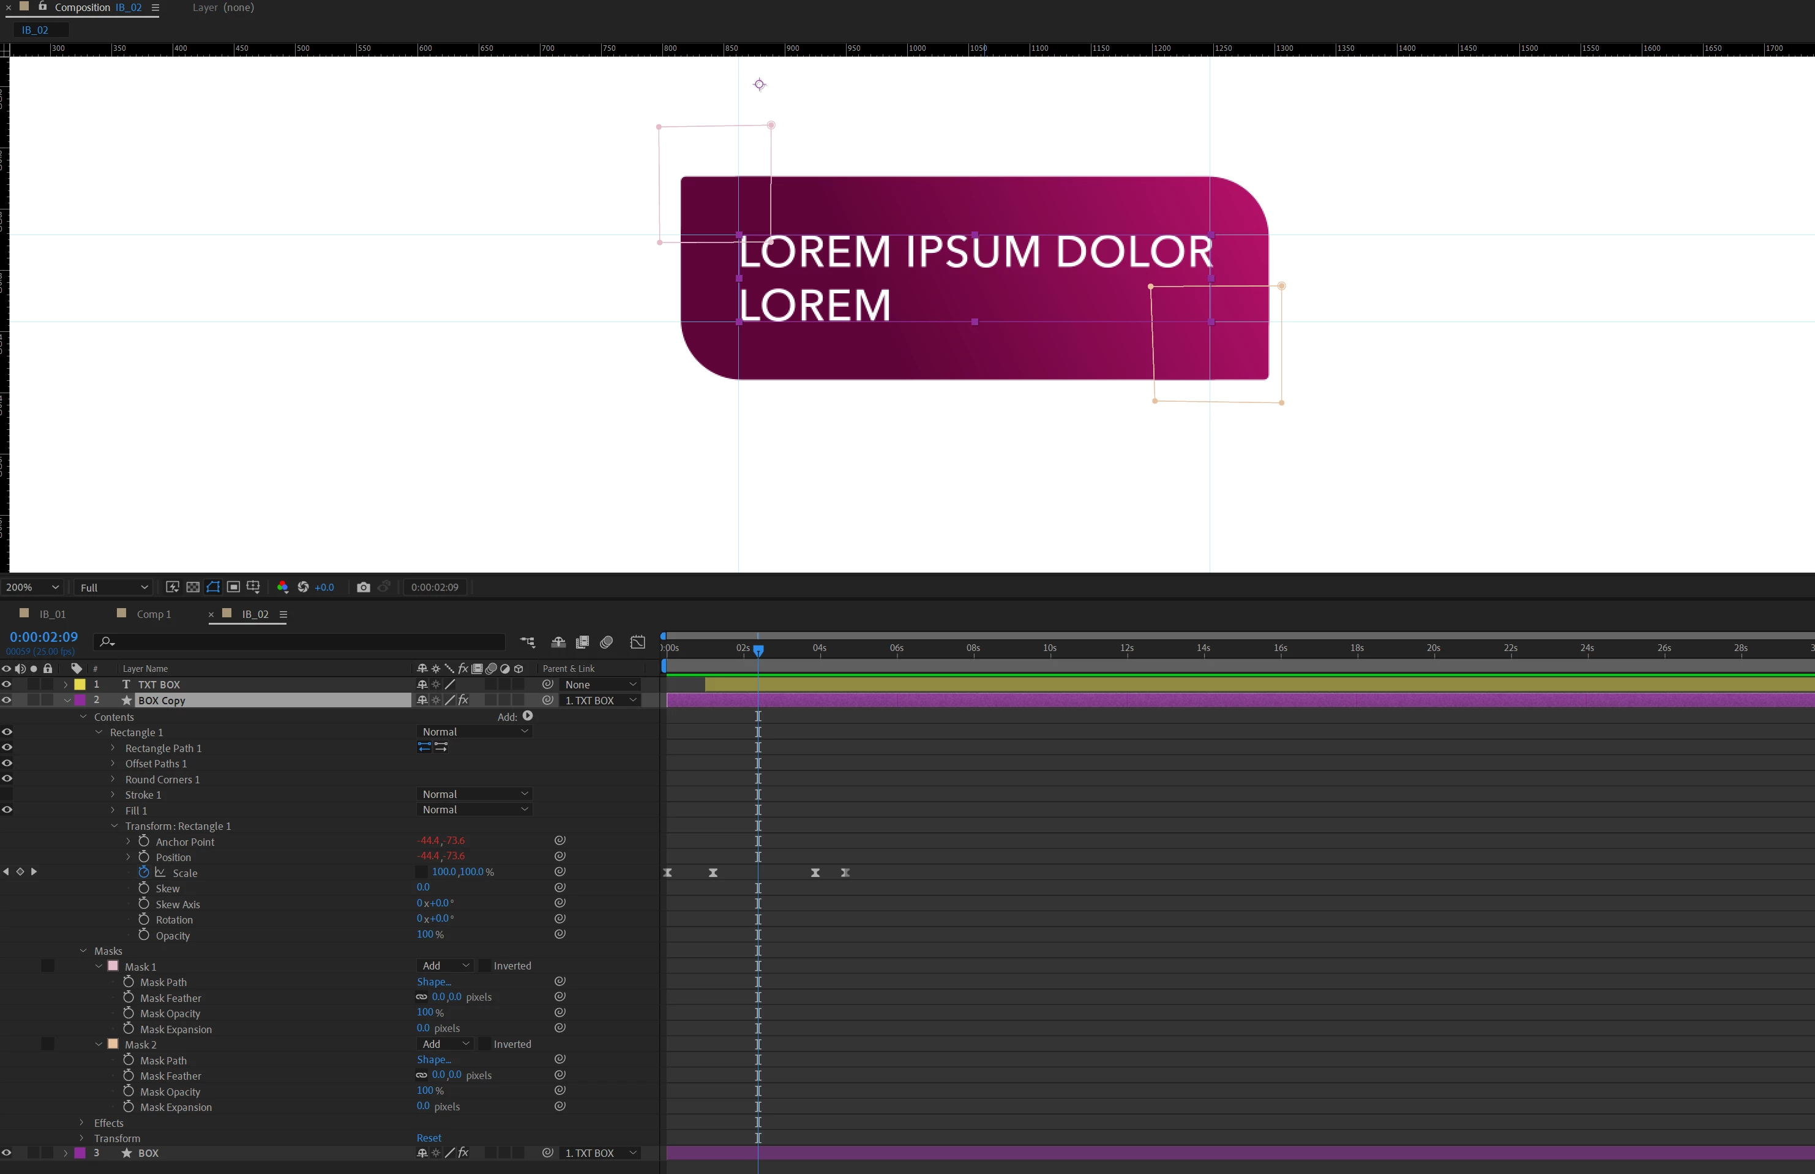Hide Fill 1 with its eye icon

[7, 810]
